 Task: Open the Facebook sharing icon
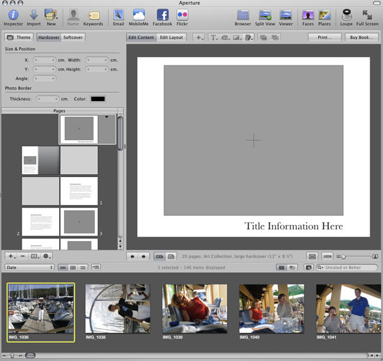(x=162, y=15)
